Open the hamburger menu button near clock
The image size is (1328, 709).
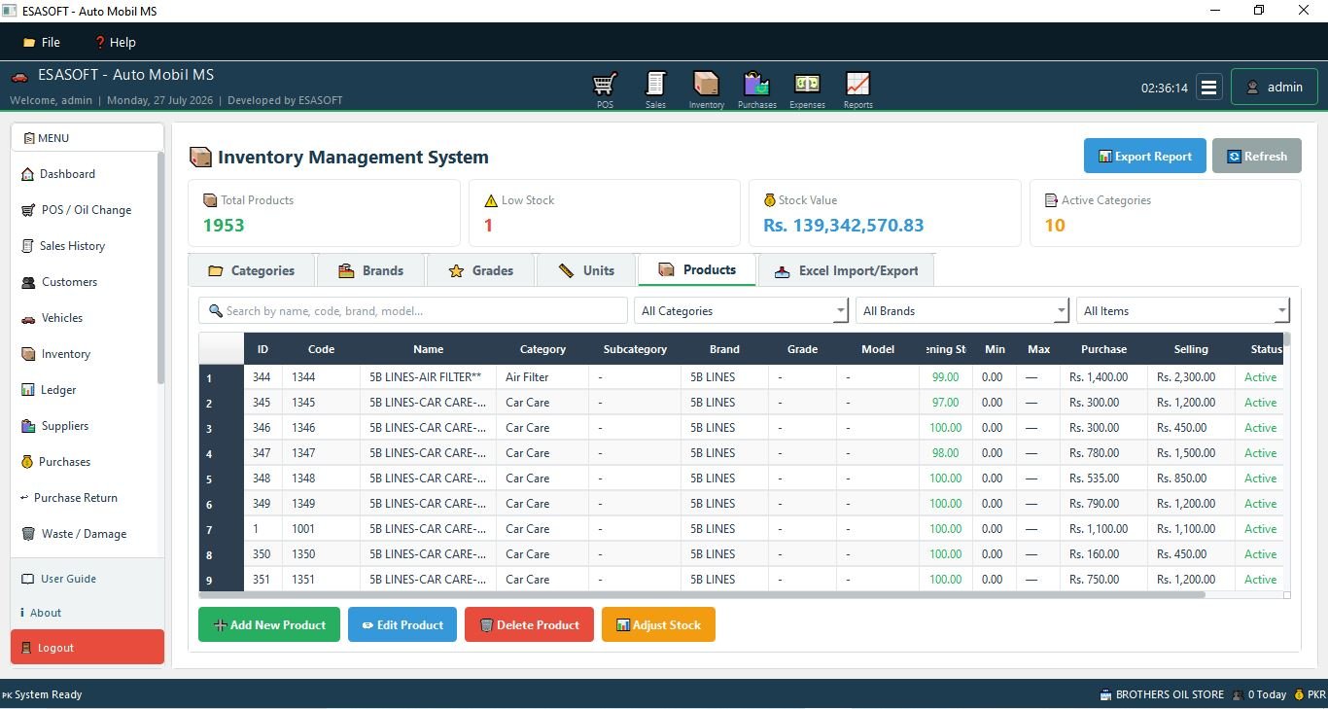pos(1208,87)
